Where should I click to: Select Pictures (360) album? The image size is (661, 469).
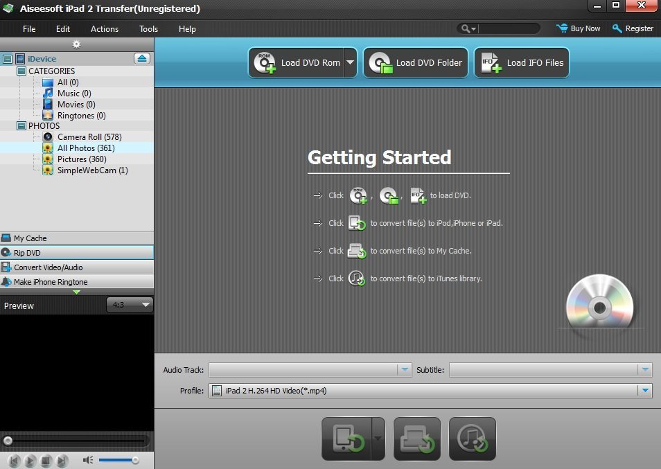82,159
